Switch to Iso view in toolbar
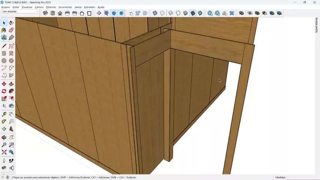 45,13
